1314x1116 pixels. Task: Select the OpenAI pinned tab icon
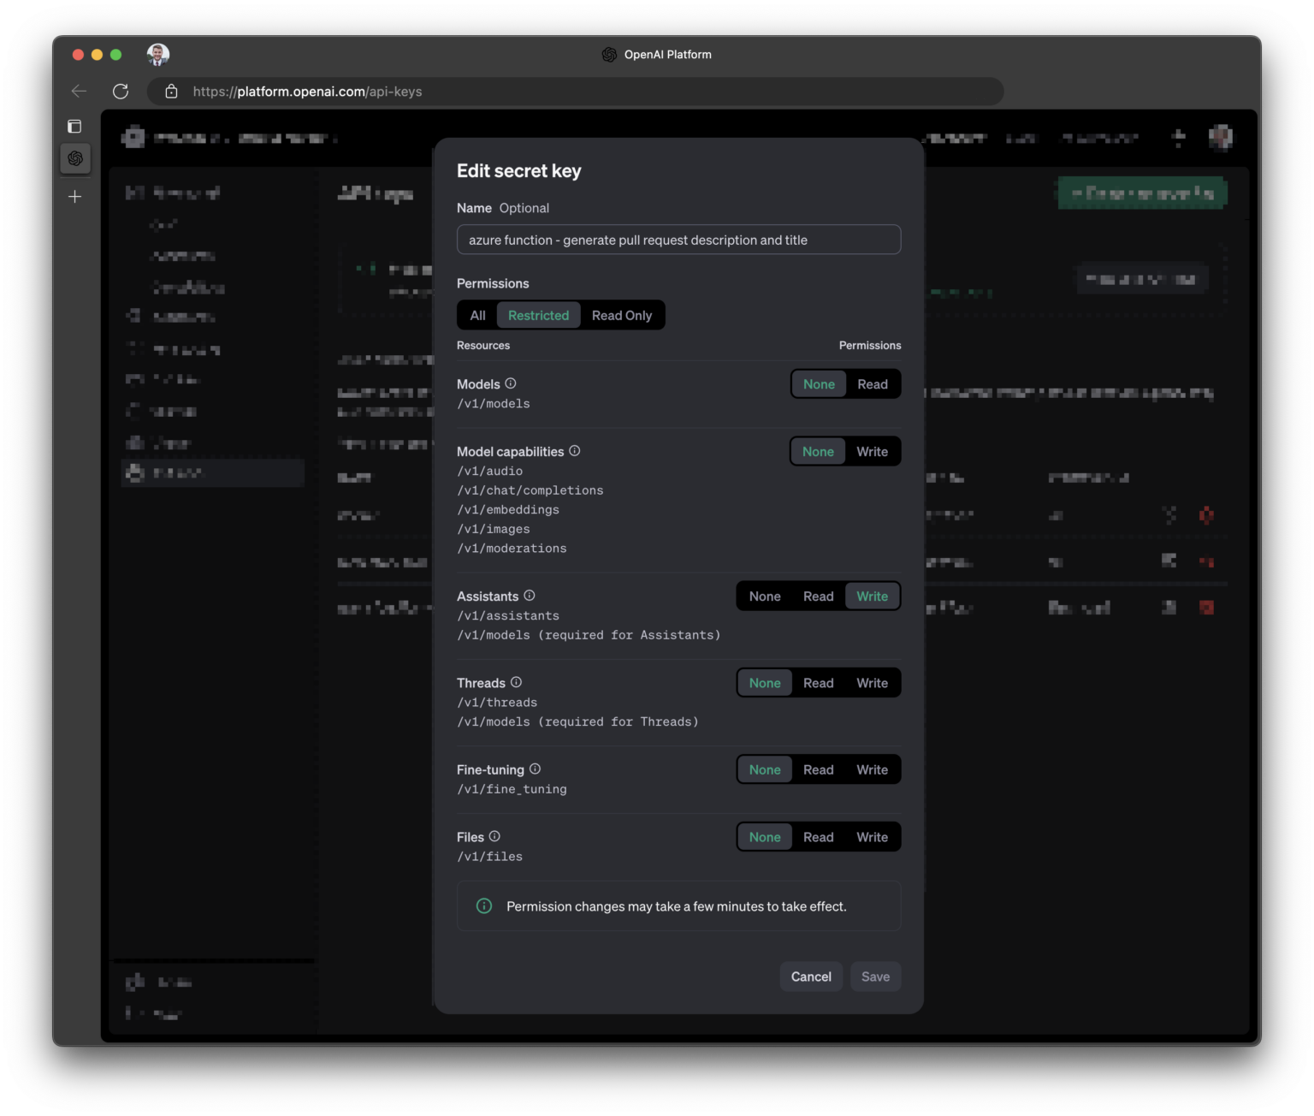tap(75, 158)
